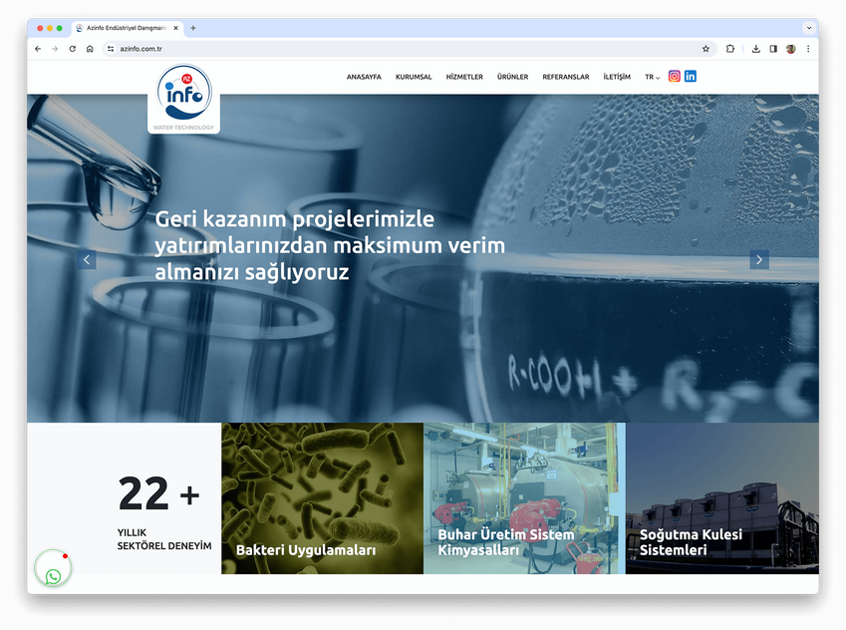Go to the İLETİŞİM contact page
Viewport: 846px width, 630px height.
[617, 77]
